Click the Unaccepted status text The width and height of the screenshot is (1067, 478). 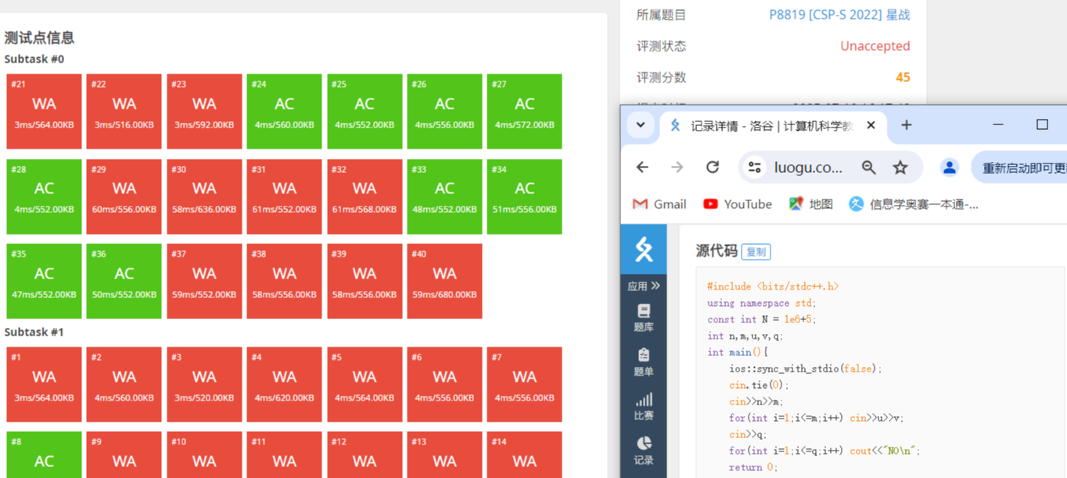click(875, 46)
